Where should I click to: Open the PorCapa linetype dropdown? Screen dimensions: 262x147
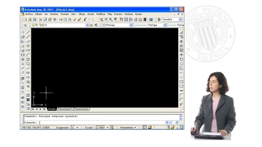tap(165, 25)
